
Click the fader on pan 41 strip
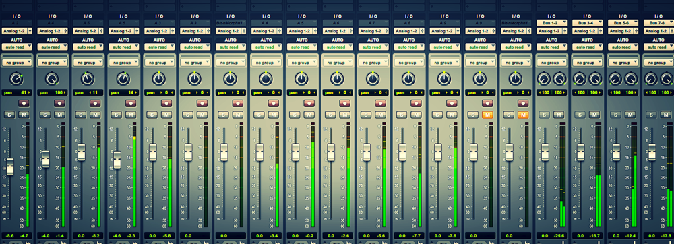pyautogui.click(x=10, y=166)
